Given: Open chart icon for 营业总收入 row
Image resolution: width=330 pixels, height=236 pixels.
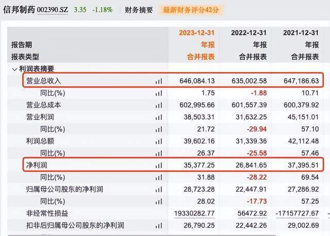Looking at the screenshot, I should pos(159,81).
